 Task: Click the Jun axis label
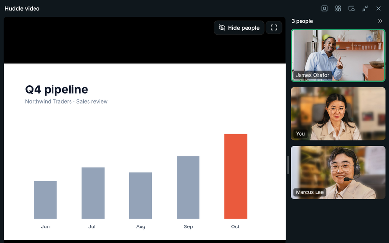(x=45, y=226)
